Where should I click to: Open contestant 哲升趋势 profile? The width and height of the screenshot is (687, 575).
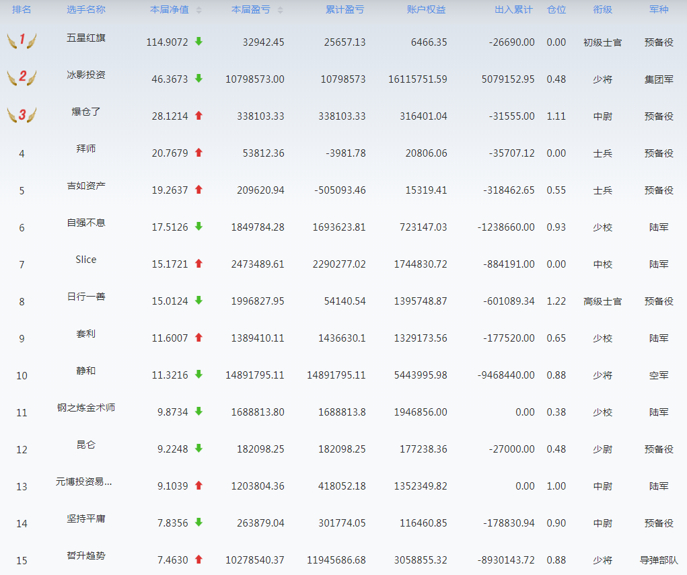tap(86, 555)
